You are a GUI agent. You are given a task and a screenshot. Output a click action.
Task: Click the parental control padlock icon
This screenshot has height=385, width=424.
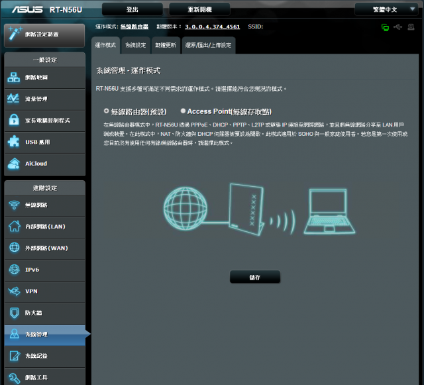click(x=14, y=120)
